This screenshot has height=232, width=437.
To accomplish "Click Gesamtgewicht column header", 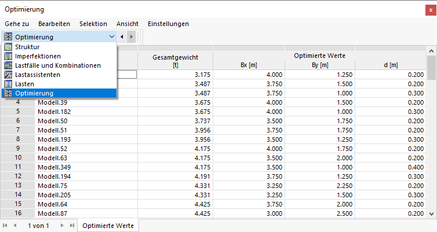I will coord(175,61).
